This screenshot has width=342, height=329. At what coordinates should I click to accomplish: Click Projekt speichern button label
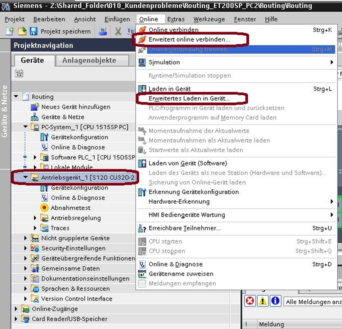coord(66,31)
